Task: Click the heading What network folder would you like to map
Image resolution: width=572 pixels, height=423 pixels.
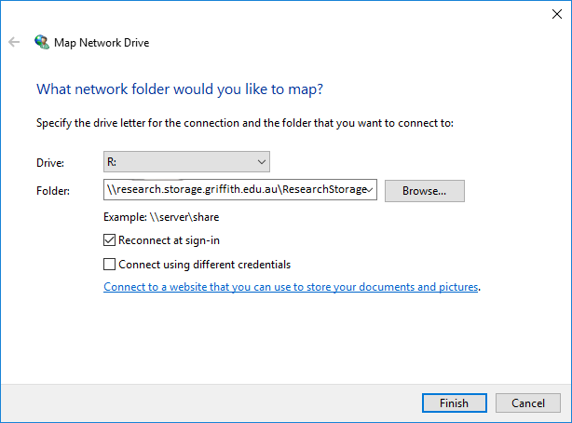Action: click(x=178, y=89)
